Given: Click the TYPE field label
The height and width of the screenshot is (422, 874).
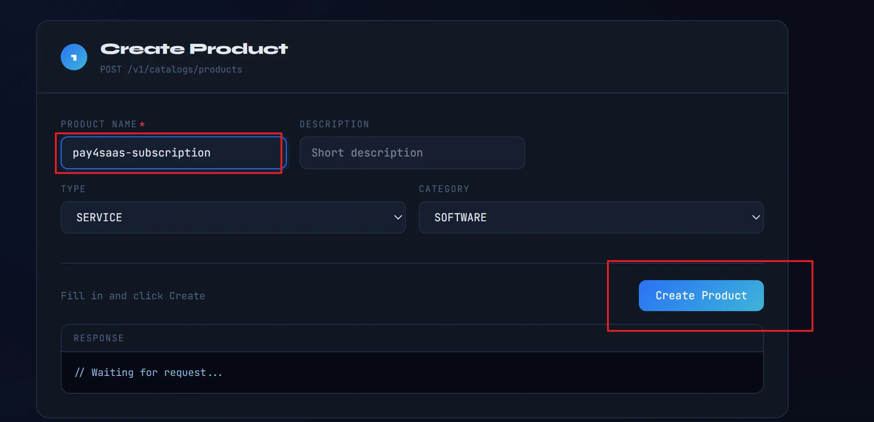Looking at the screenshot, I should click(73, 189).
